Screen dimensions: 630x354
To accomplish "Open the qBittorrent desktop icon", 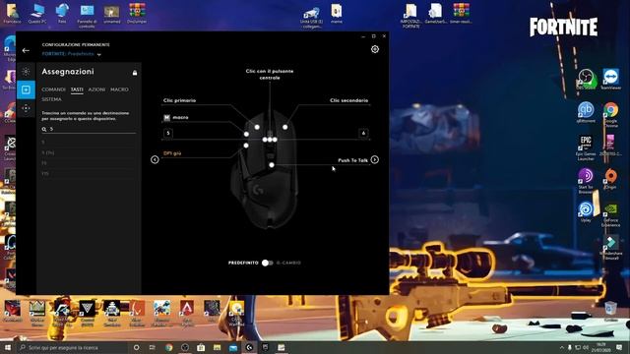I will pyautogui.click(x=586, y=112).
